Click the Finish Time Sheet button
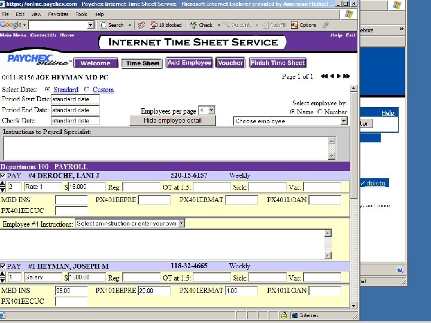The image size is (431, 323). tap(278, 63)
